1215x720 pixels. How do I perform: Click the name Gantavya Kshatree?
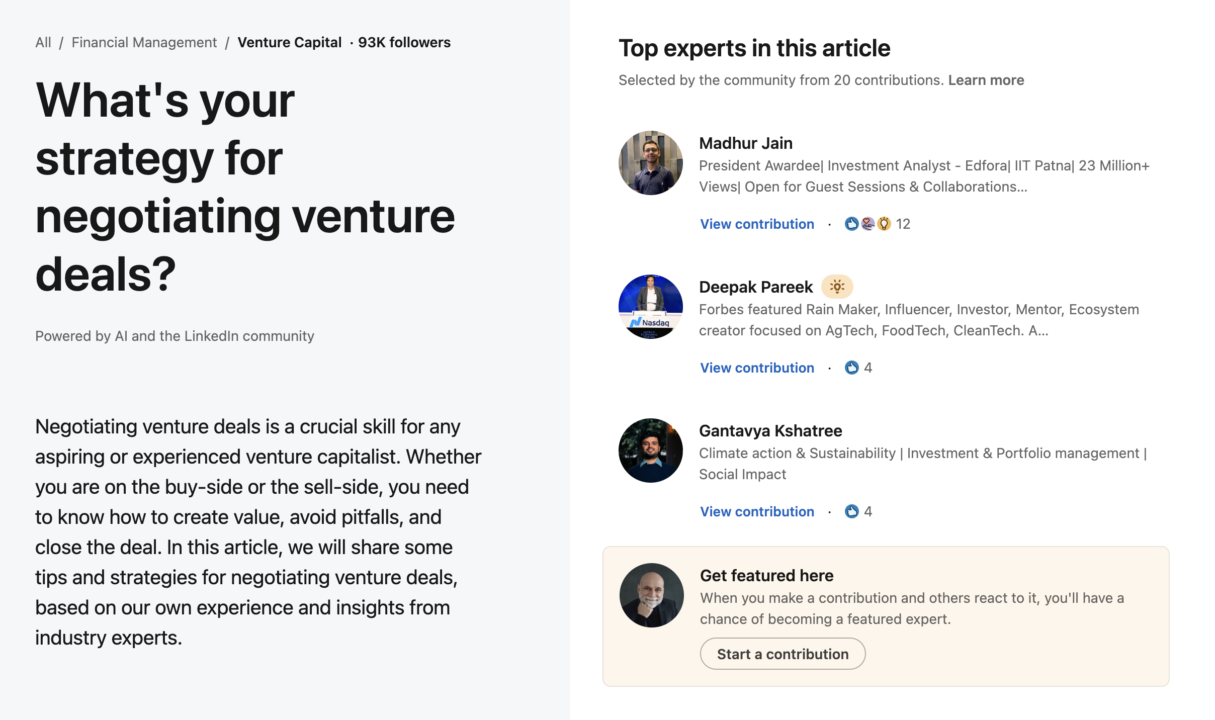(770, 431)
